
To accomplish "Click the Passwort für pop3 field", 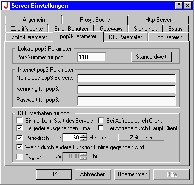I will point(126,101).
